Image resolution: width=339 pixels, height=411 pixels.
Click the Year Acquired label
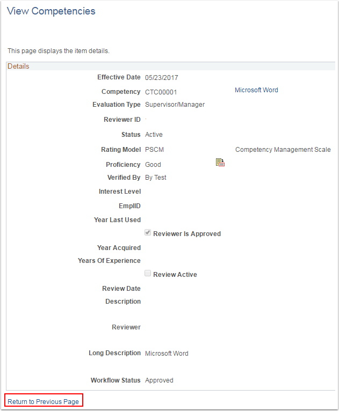[x=119, y=248]
